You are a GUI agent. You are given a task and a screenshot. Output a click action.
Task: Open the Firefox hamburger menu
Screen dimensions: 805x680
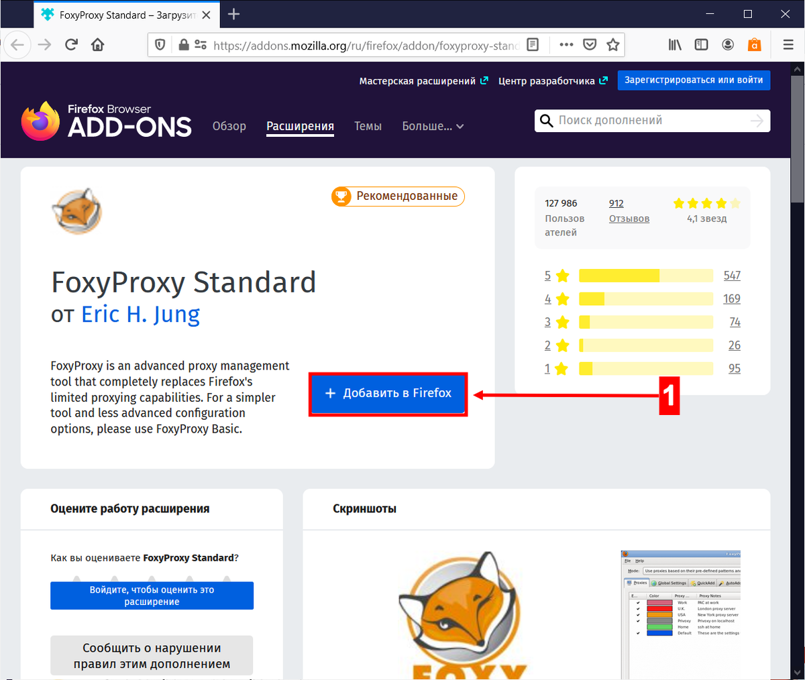tap(788, 45)
